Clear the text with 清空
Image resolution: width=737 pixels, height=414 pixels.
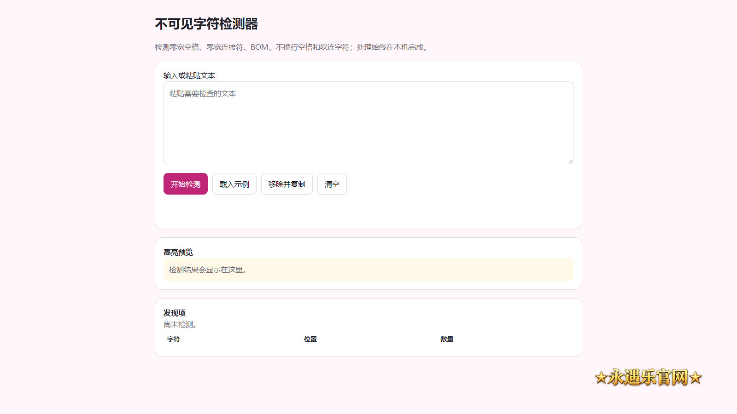[332, 184]
